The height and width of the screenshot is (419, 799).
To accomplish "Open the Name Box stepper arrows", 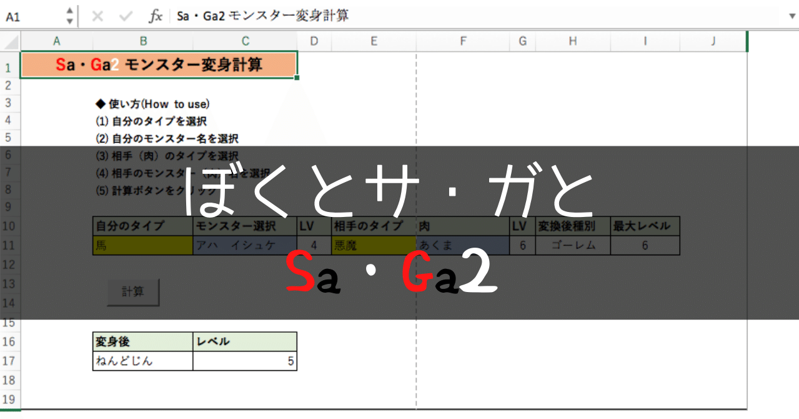I will [x=69, y=16].
